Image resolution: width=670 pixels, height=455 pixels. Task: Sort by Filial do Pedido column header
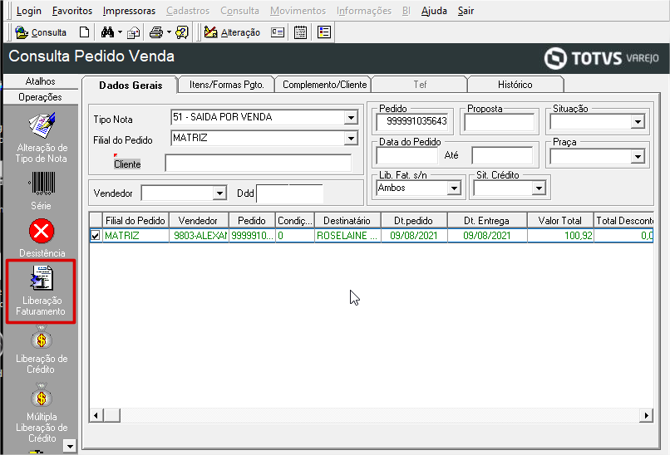click(135, 221)
